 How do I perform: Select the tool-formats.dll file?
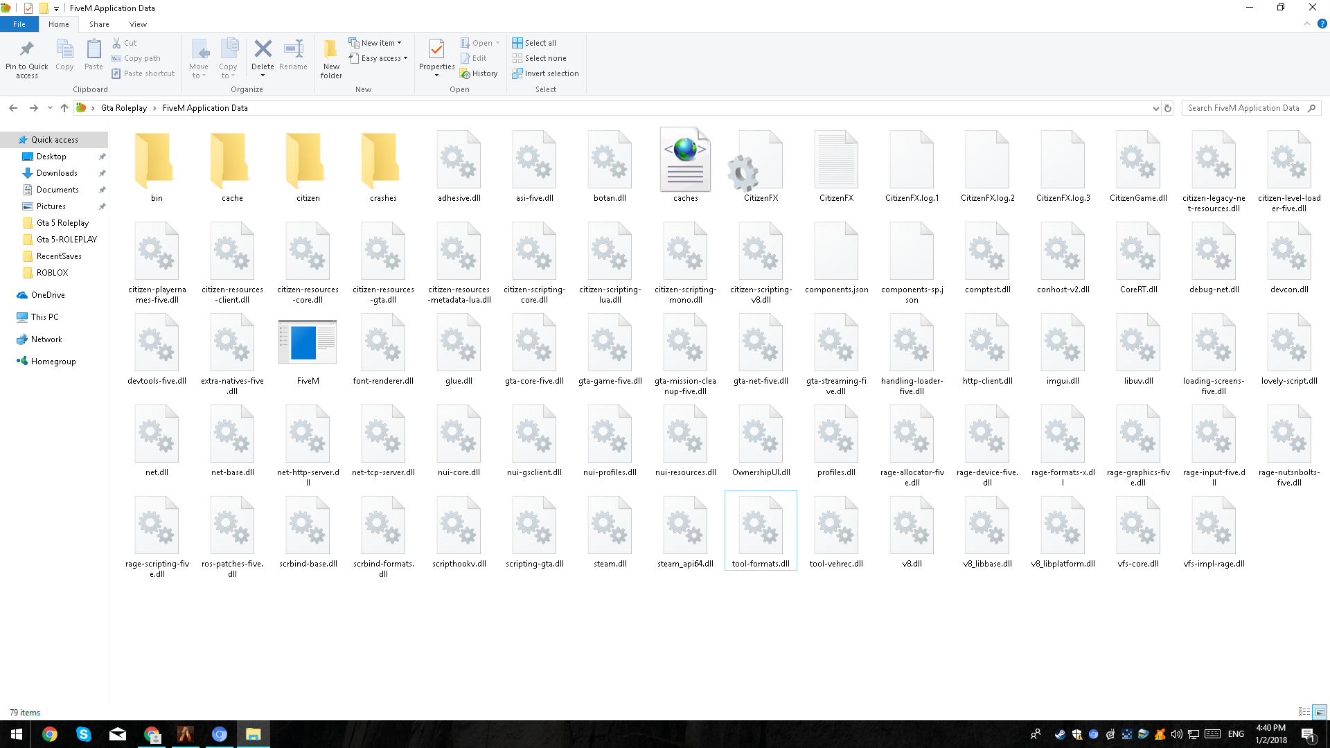[x=761, y=531]
